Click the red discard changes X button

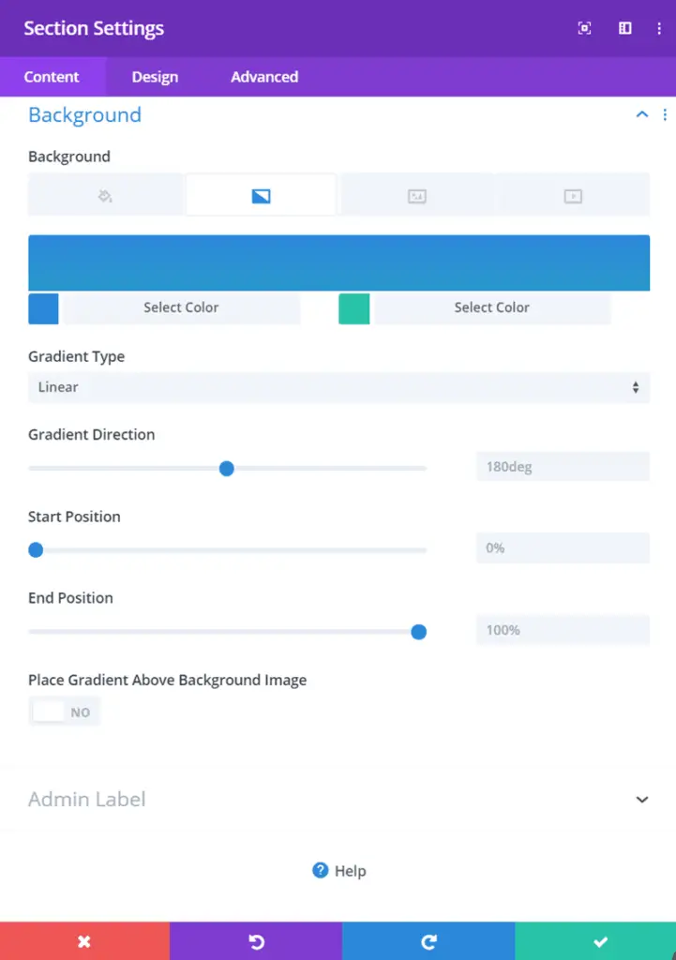click(x=84, y=941)
